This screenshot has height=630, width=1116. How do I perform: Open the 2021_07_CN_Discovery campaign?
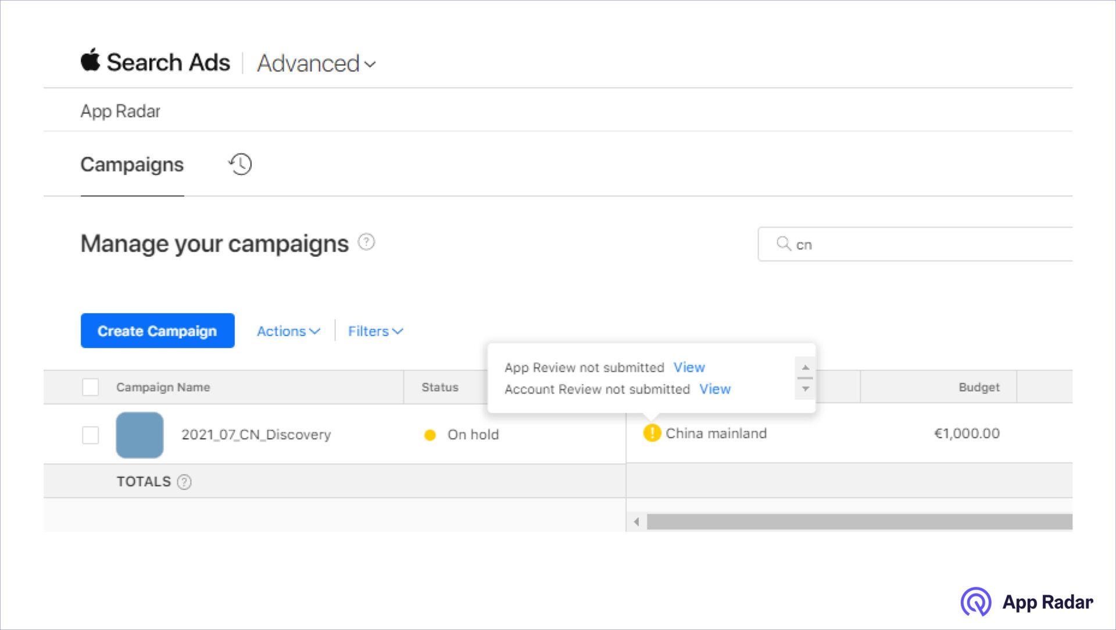click(256, 435)
